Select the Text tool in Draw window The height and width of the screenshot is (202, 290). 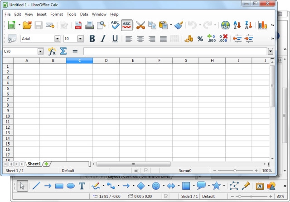82,186
